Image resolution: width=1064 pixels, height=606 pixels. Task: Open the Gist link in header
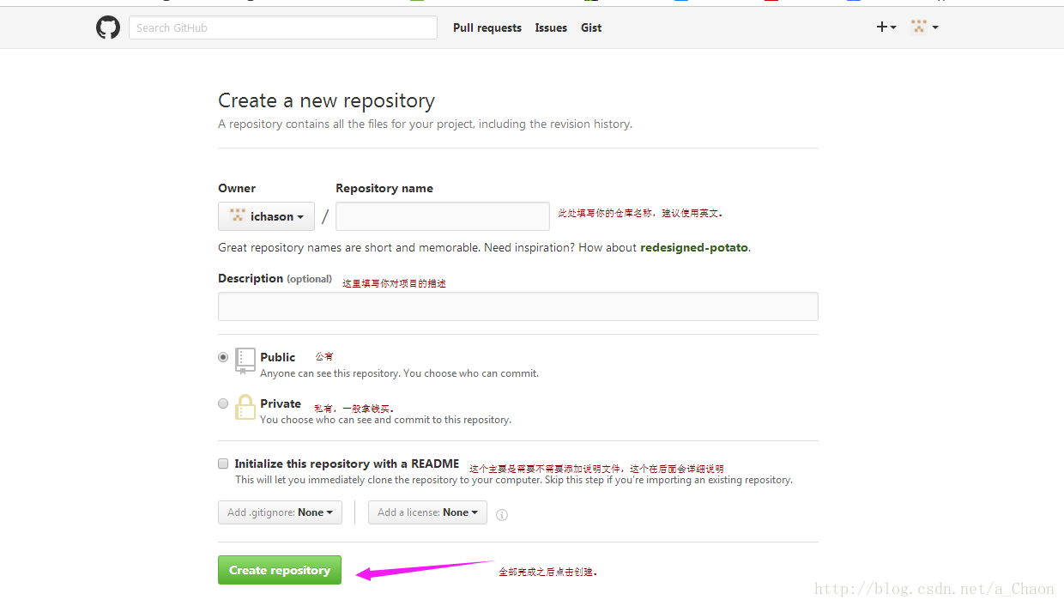tap(591, 27)
